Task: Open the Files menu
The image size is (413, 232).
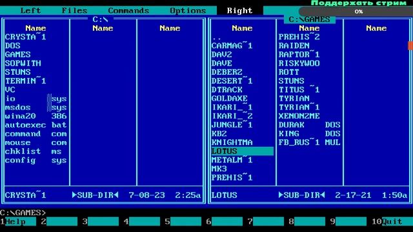Action: pos(74,10)
